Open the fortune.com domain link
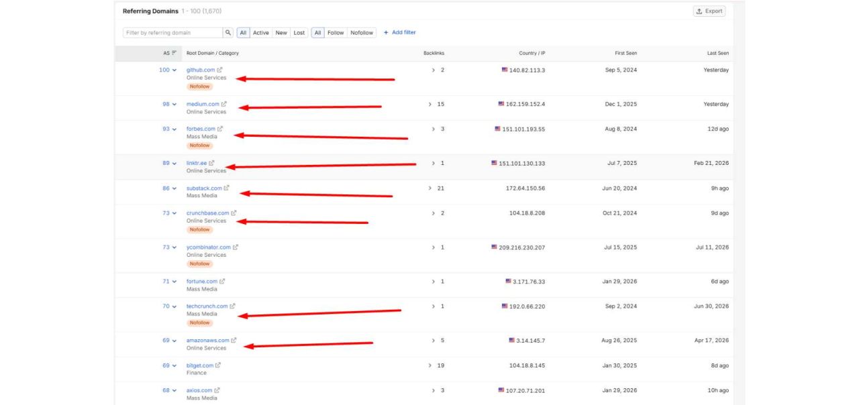Image resolution: width=859 pixels, height=405 pixels. [202, 282]
